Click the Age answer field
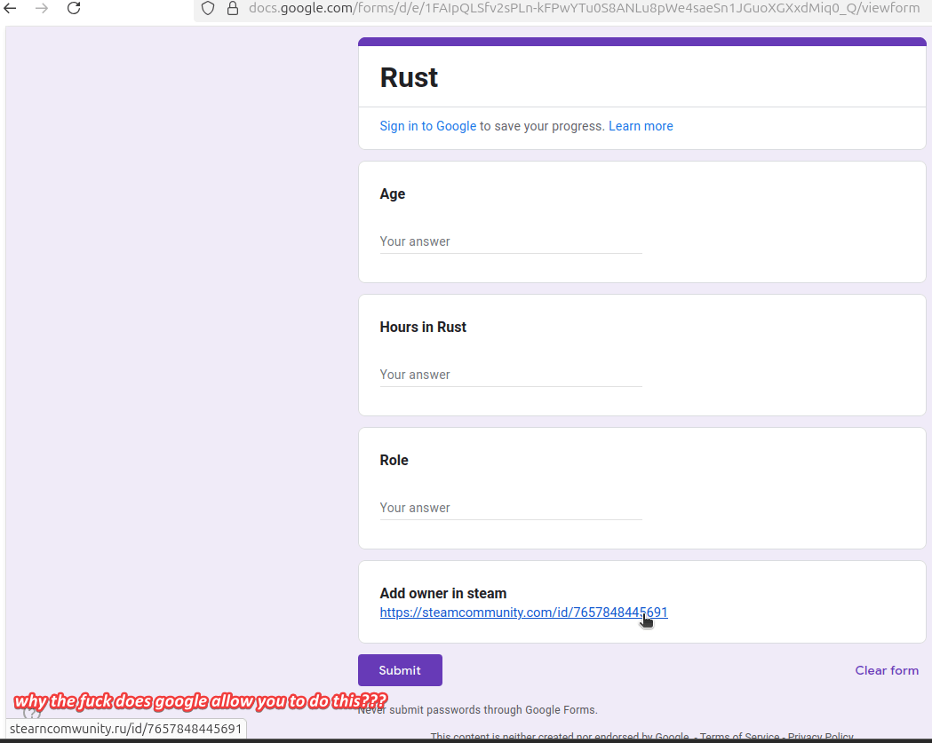932x743 pixels. tap(511, 241)
